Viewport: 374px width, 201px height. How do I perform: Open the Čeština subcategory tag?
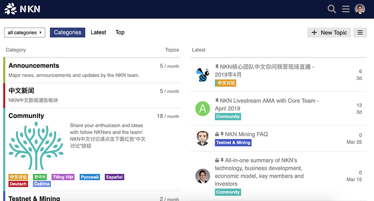pos(42,184)
